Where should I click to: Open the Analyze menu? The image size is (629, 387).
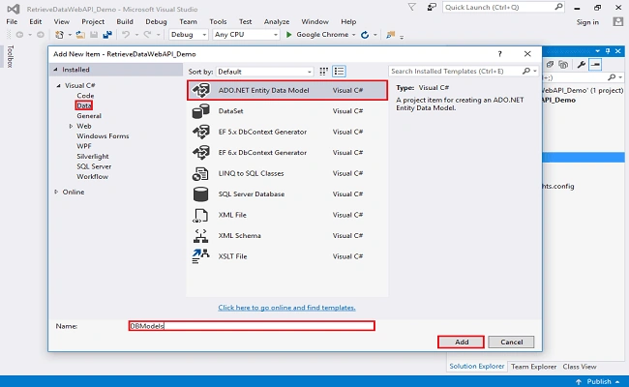tap(277, 21)
